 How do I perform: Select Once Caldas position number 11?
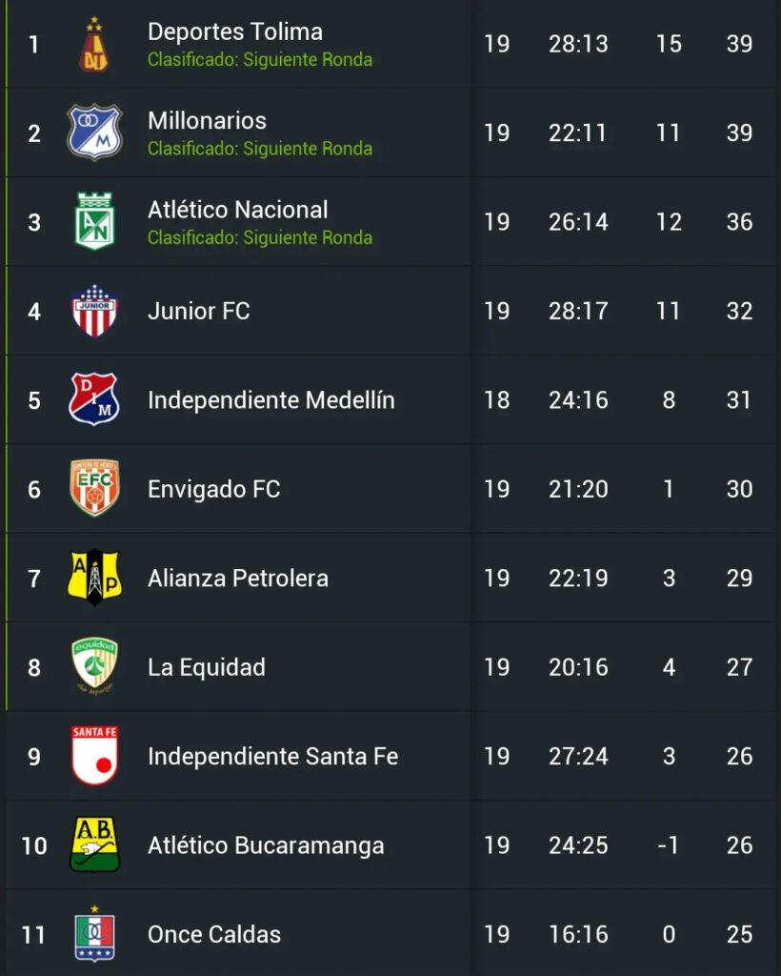[x=33, y=934]
